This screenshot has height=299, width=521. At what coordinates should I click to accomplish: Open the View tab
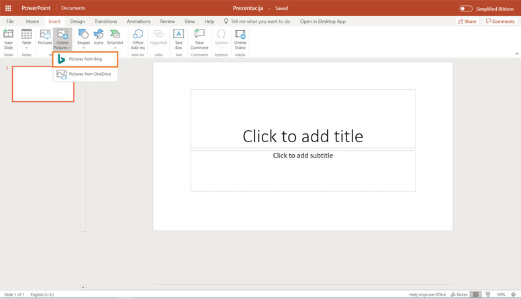tap(189, 21)
